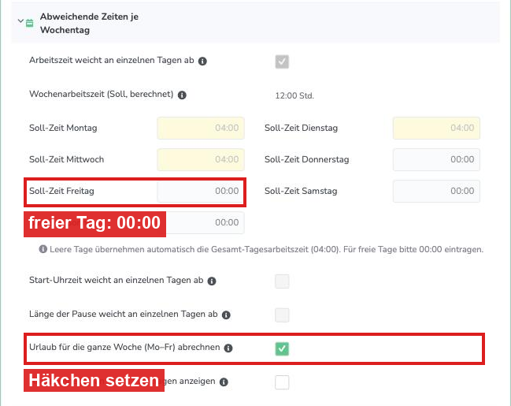This screenshot has height=406, width=511.
Task: Show info for Wochenarbeitszeit (Soll, berechnet)
Action: click(182, 95)
